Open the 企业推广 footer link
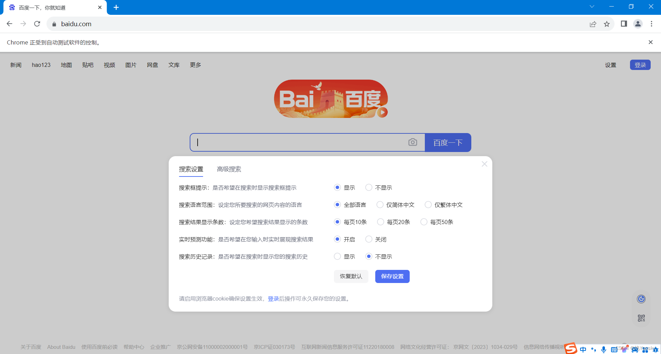 point(160,347)
